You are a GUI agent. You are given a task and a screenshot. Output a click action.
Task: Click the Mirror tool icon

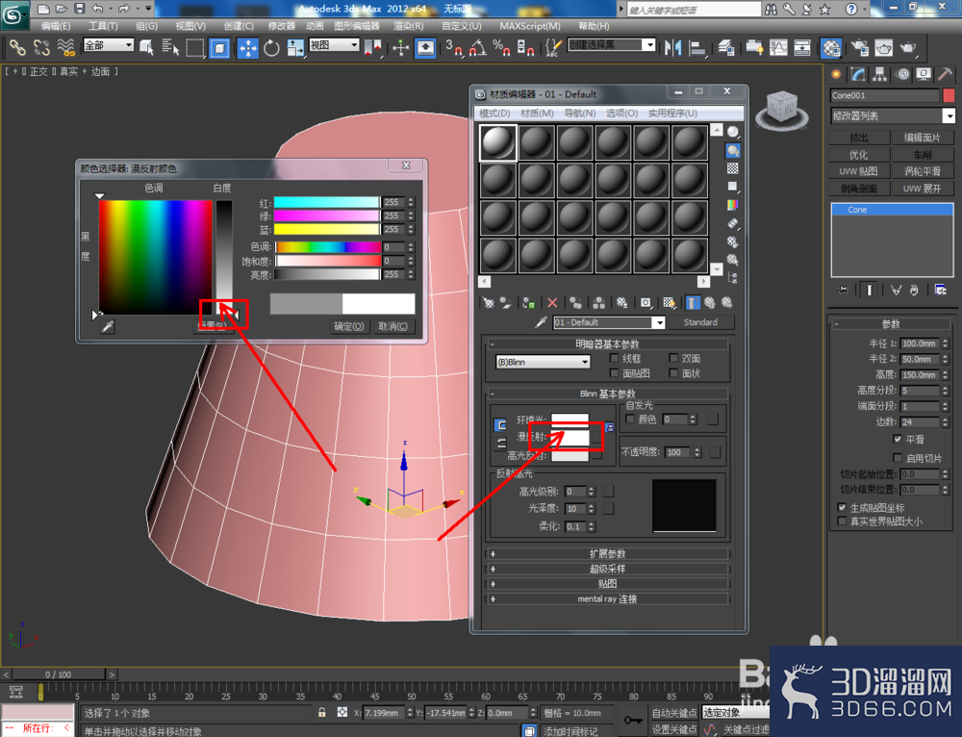pos(673,48)
